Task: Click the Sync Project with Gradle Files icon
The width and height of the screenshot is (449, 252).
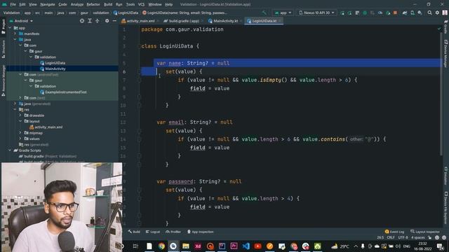Action: point(405,13)
